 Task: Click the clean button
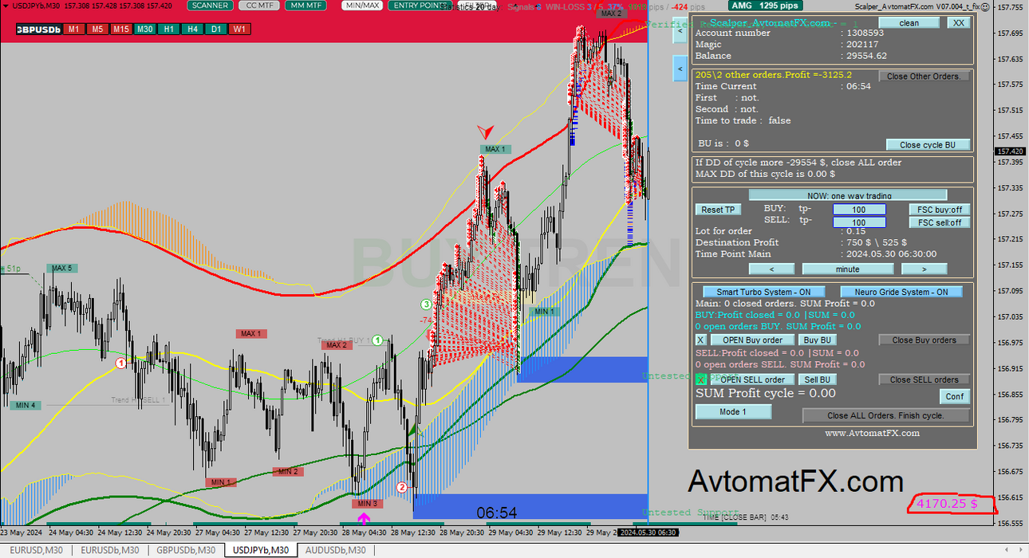click(909, 23)
